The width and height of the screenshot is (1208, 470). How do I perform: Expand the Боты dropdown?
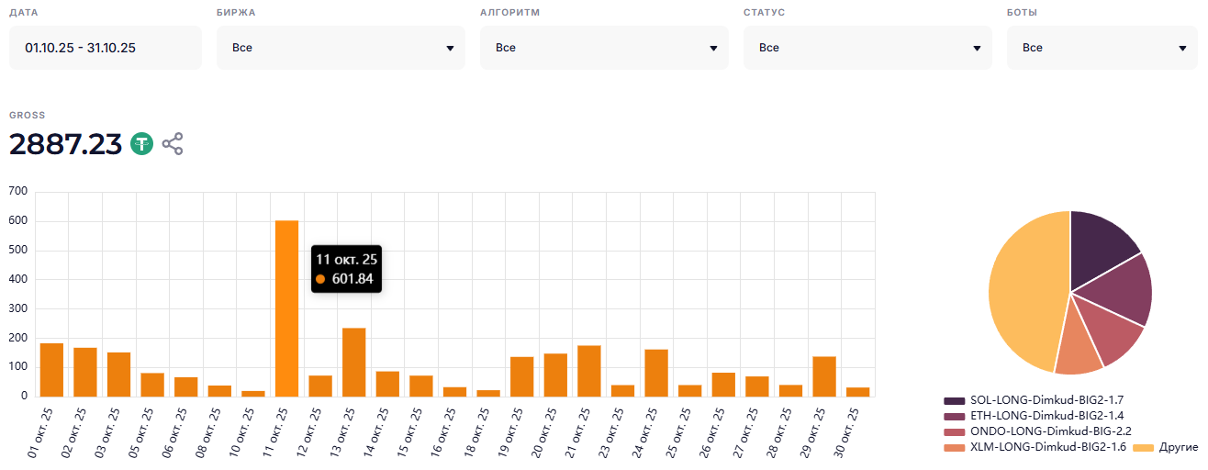click(1103, 48)
